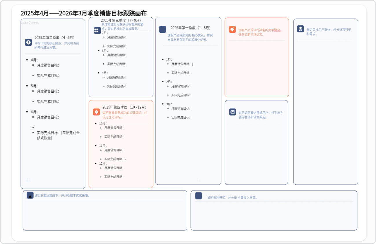Screen dimensions: 376x244
Task: Click the 1月 bullet
Action: 169,60
